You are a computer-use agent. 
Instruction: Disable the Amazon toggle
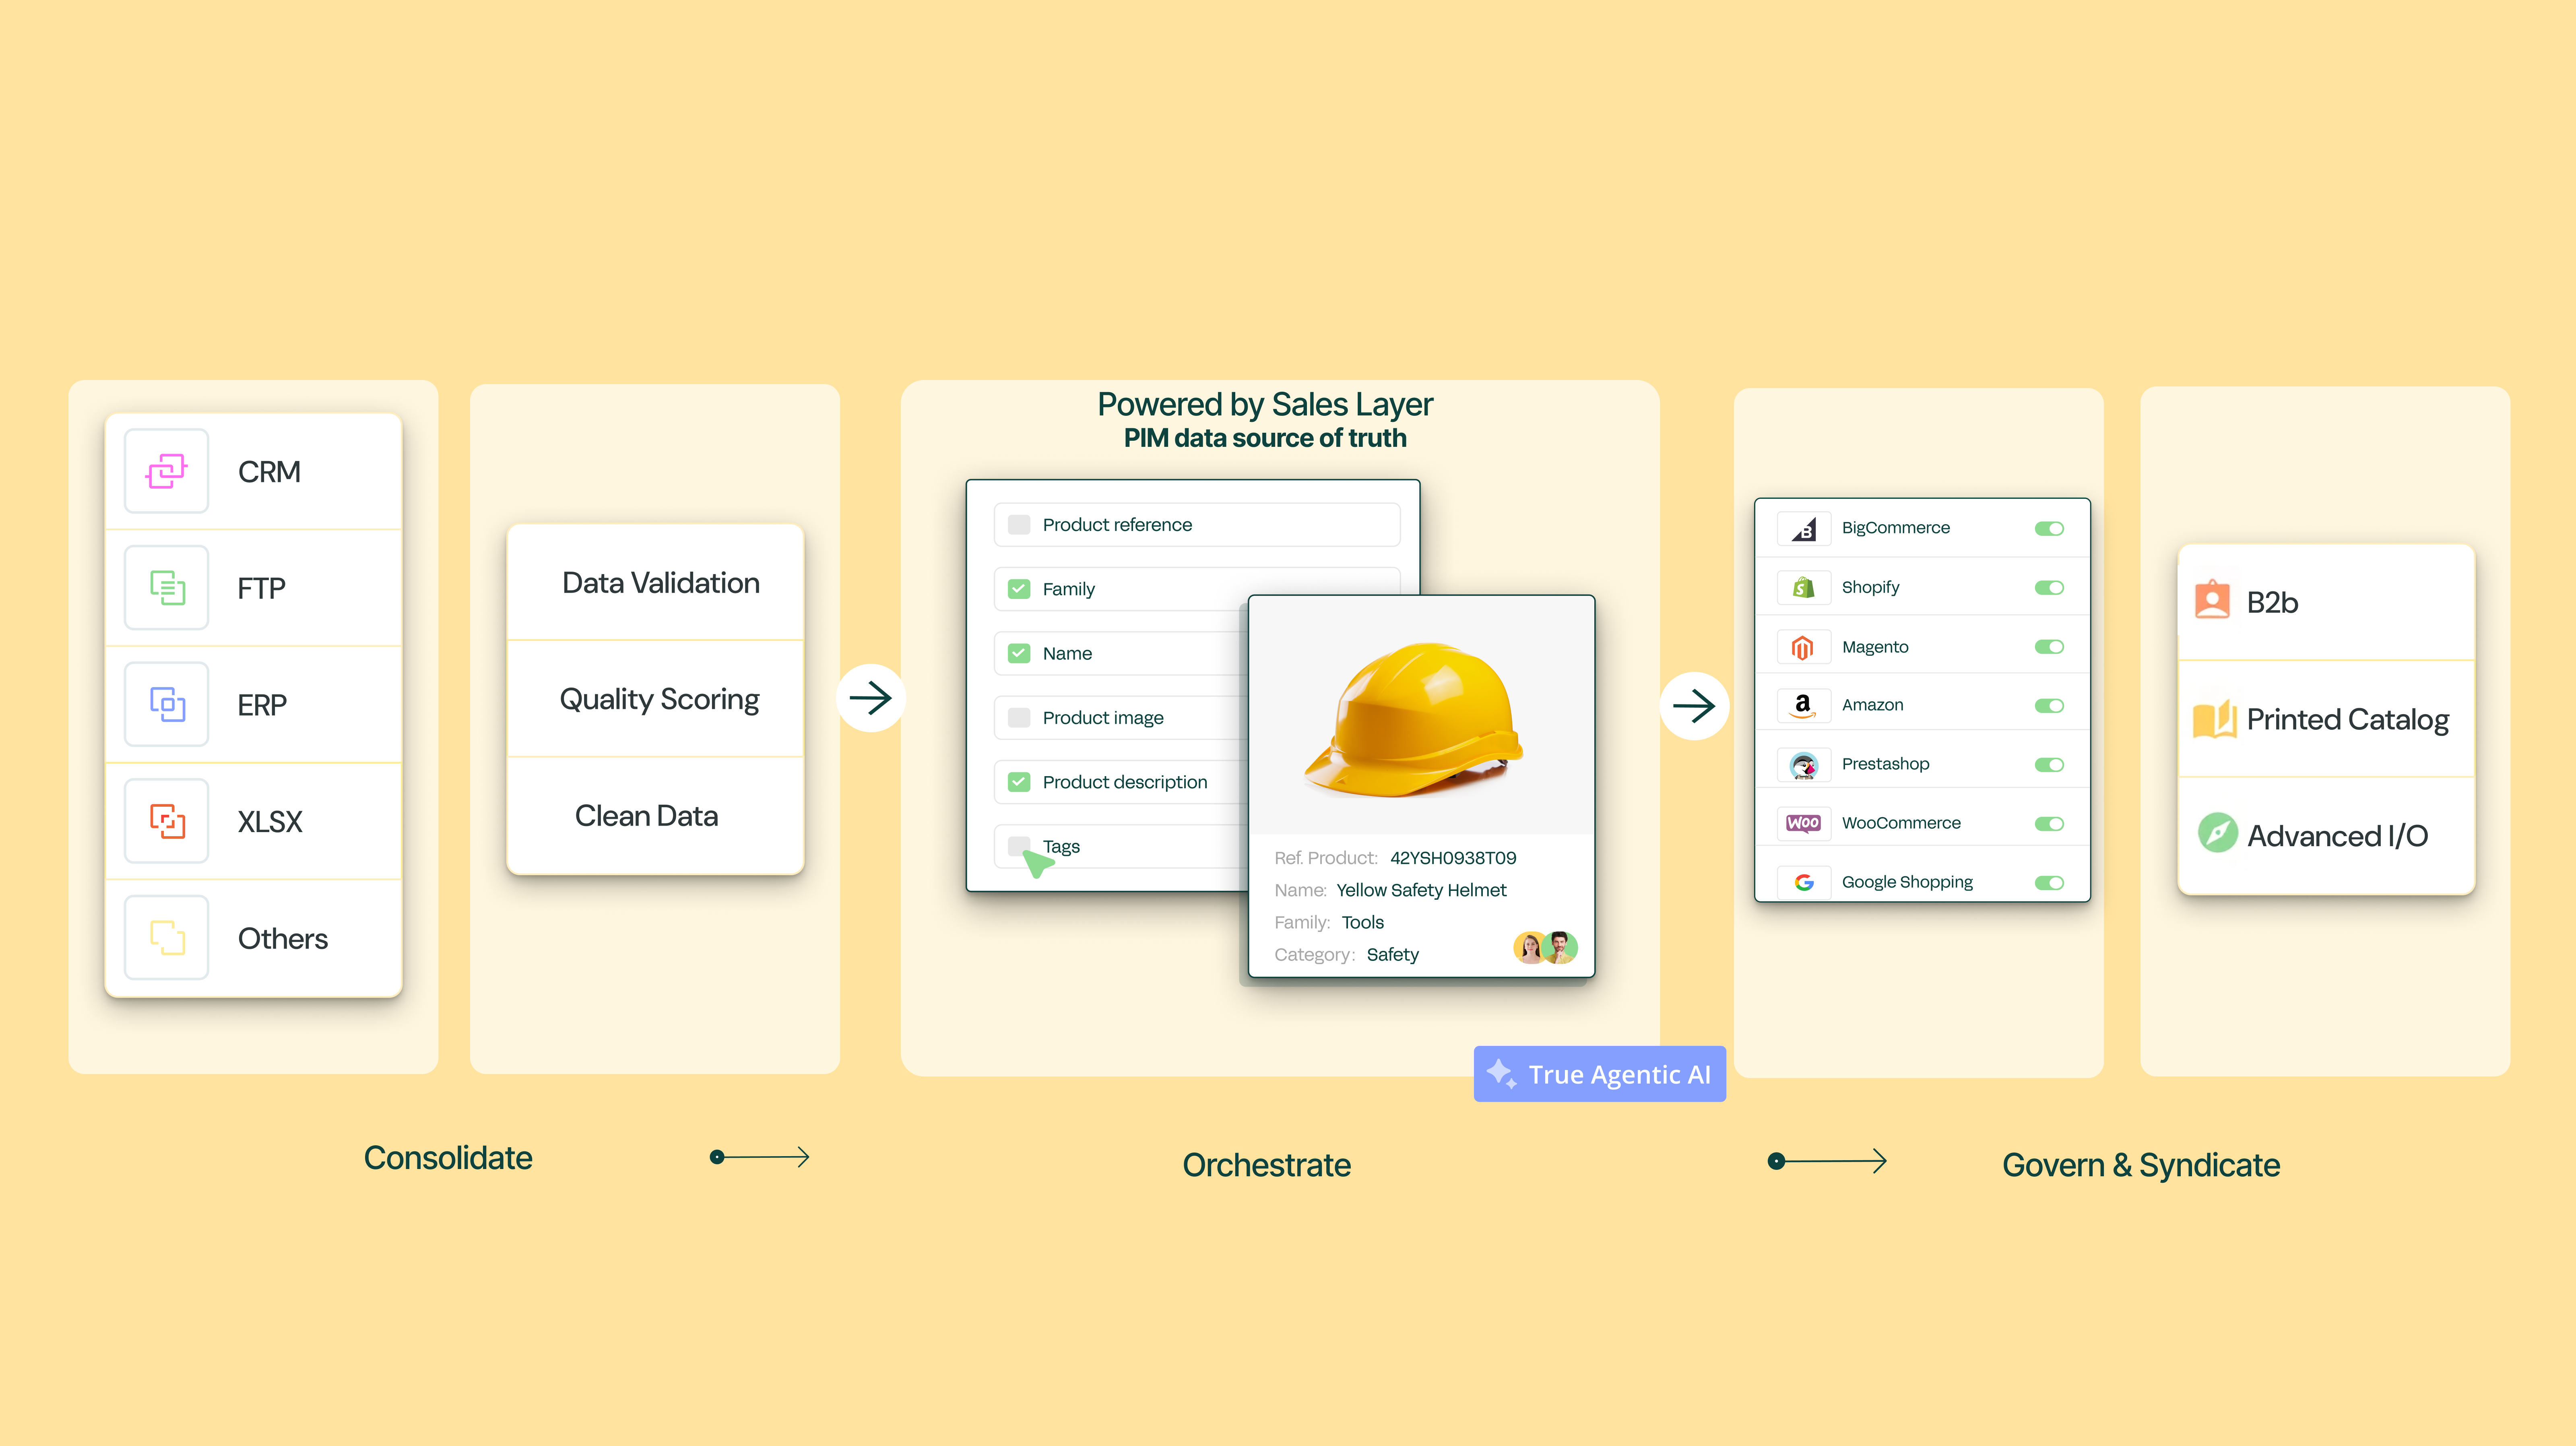tap(2049, 706)
